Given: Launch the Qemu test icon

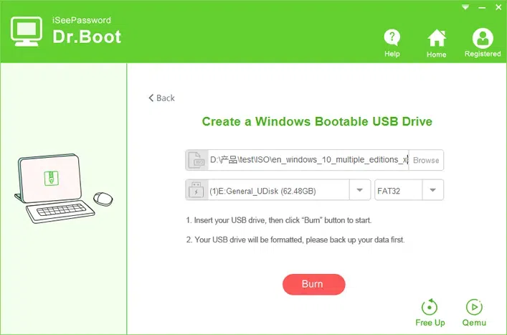Looking at the screenshot, I should tap(473, 308).
